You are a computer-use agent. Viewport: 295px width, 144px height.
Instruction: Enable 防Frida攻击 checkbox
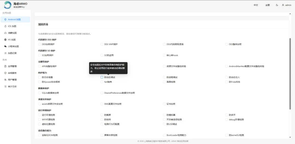point(226,82)
